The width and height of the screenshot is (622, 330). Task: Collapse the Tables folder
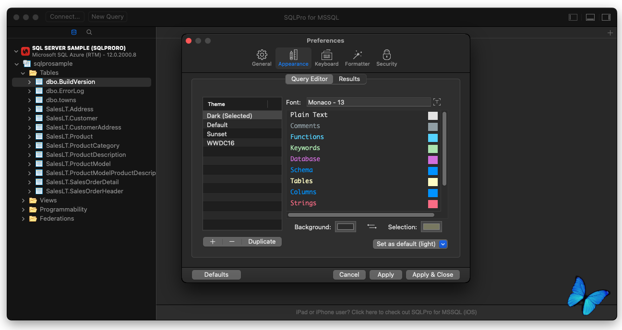pyautogui.click(x=23, y=73)
